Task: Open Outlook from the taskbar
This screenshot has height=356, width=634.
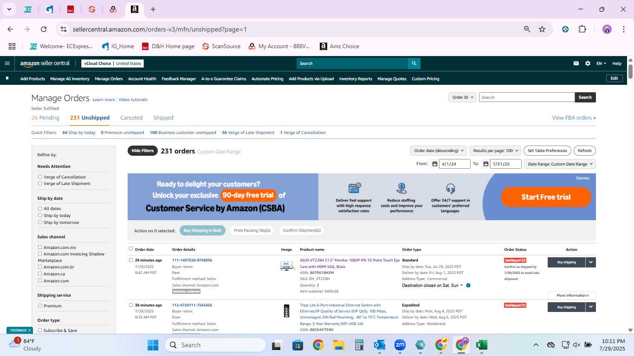Action: coord(380,345)
